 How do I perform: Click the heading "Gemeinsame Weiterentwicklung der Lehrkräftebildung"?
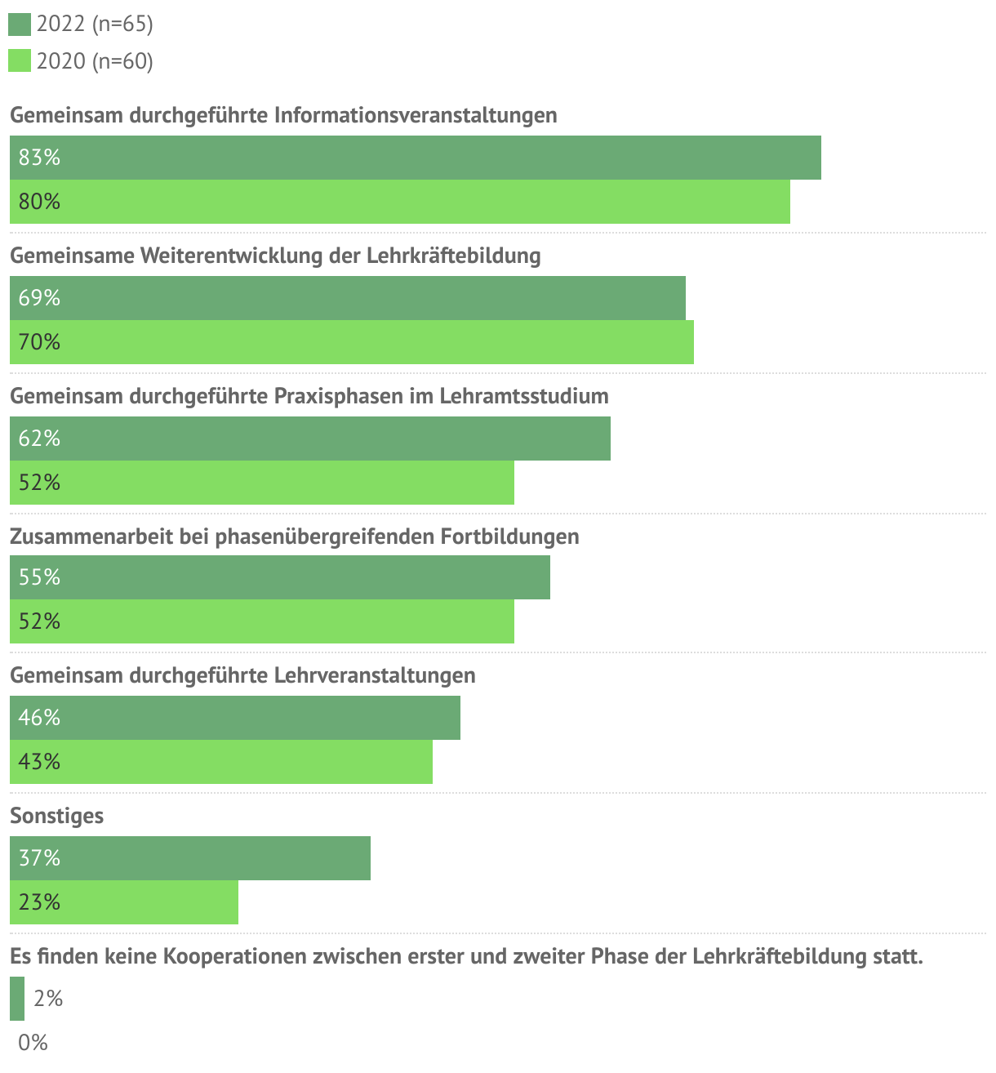275,256
